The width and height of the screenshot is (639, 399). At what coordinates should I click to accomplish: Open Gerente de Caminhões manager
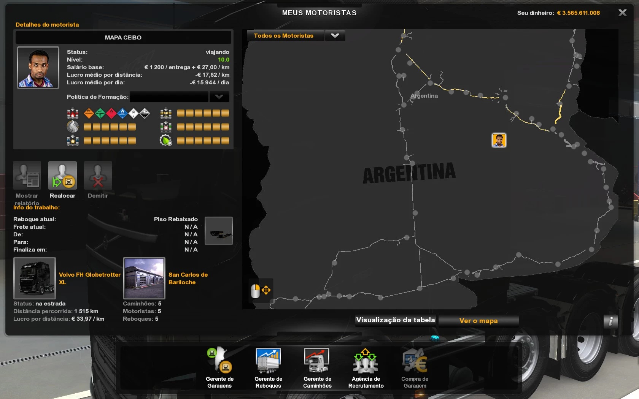coord(317,360)
